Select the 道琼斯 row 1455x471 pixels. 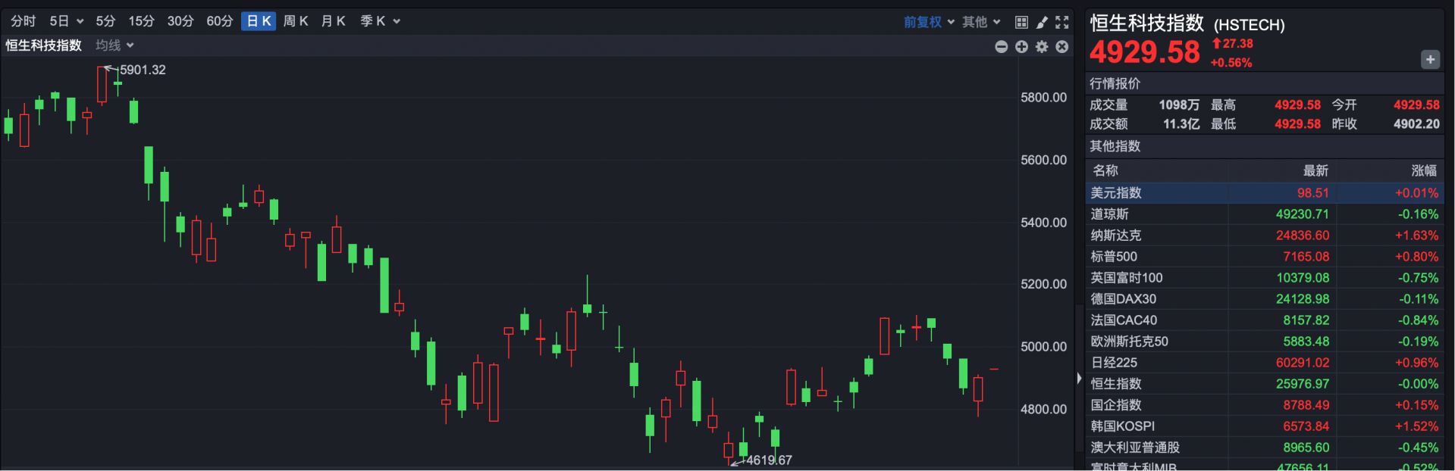click(x=1265, y=214)
